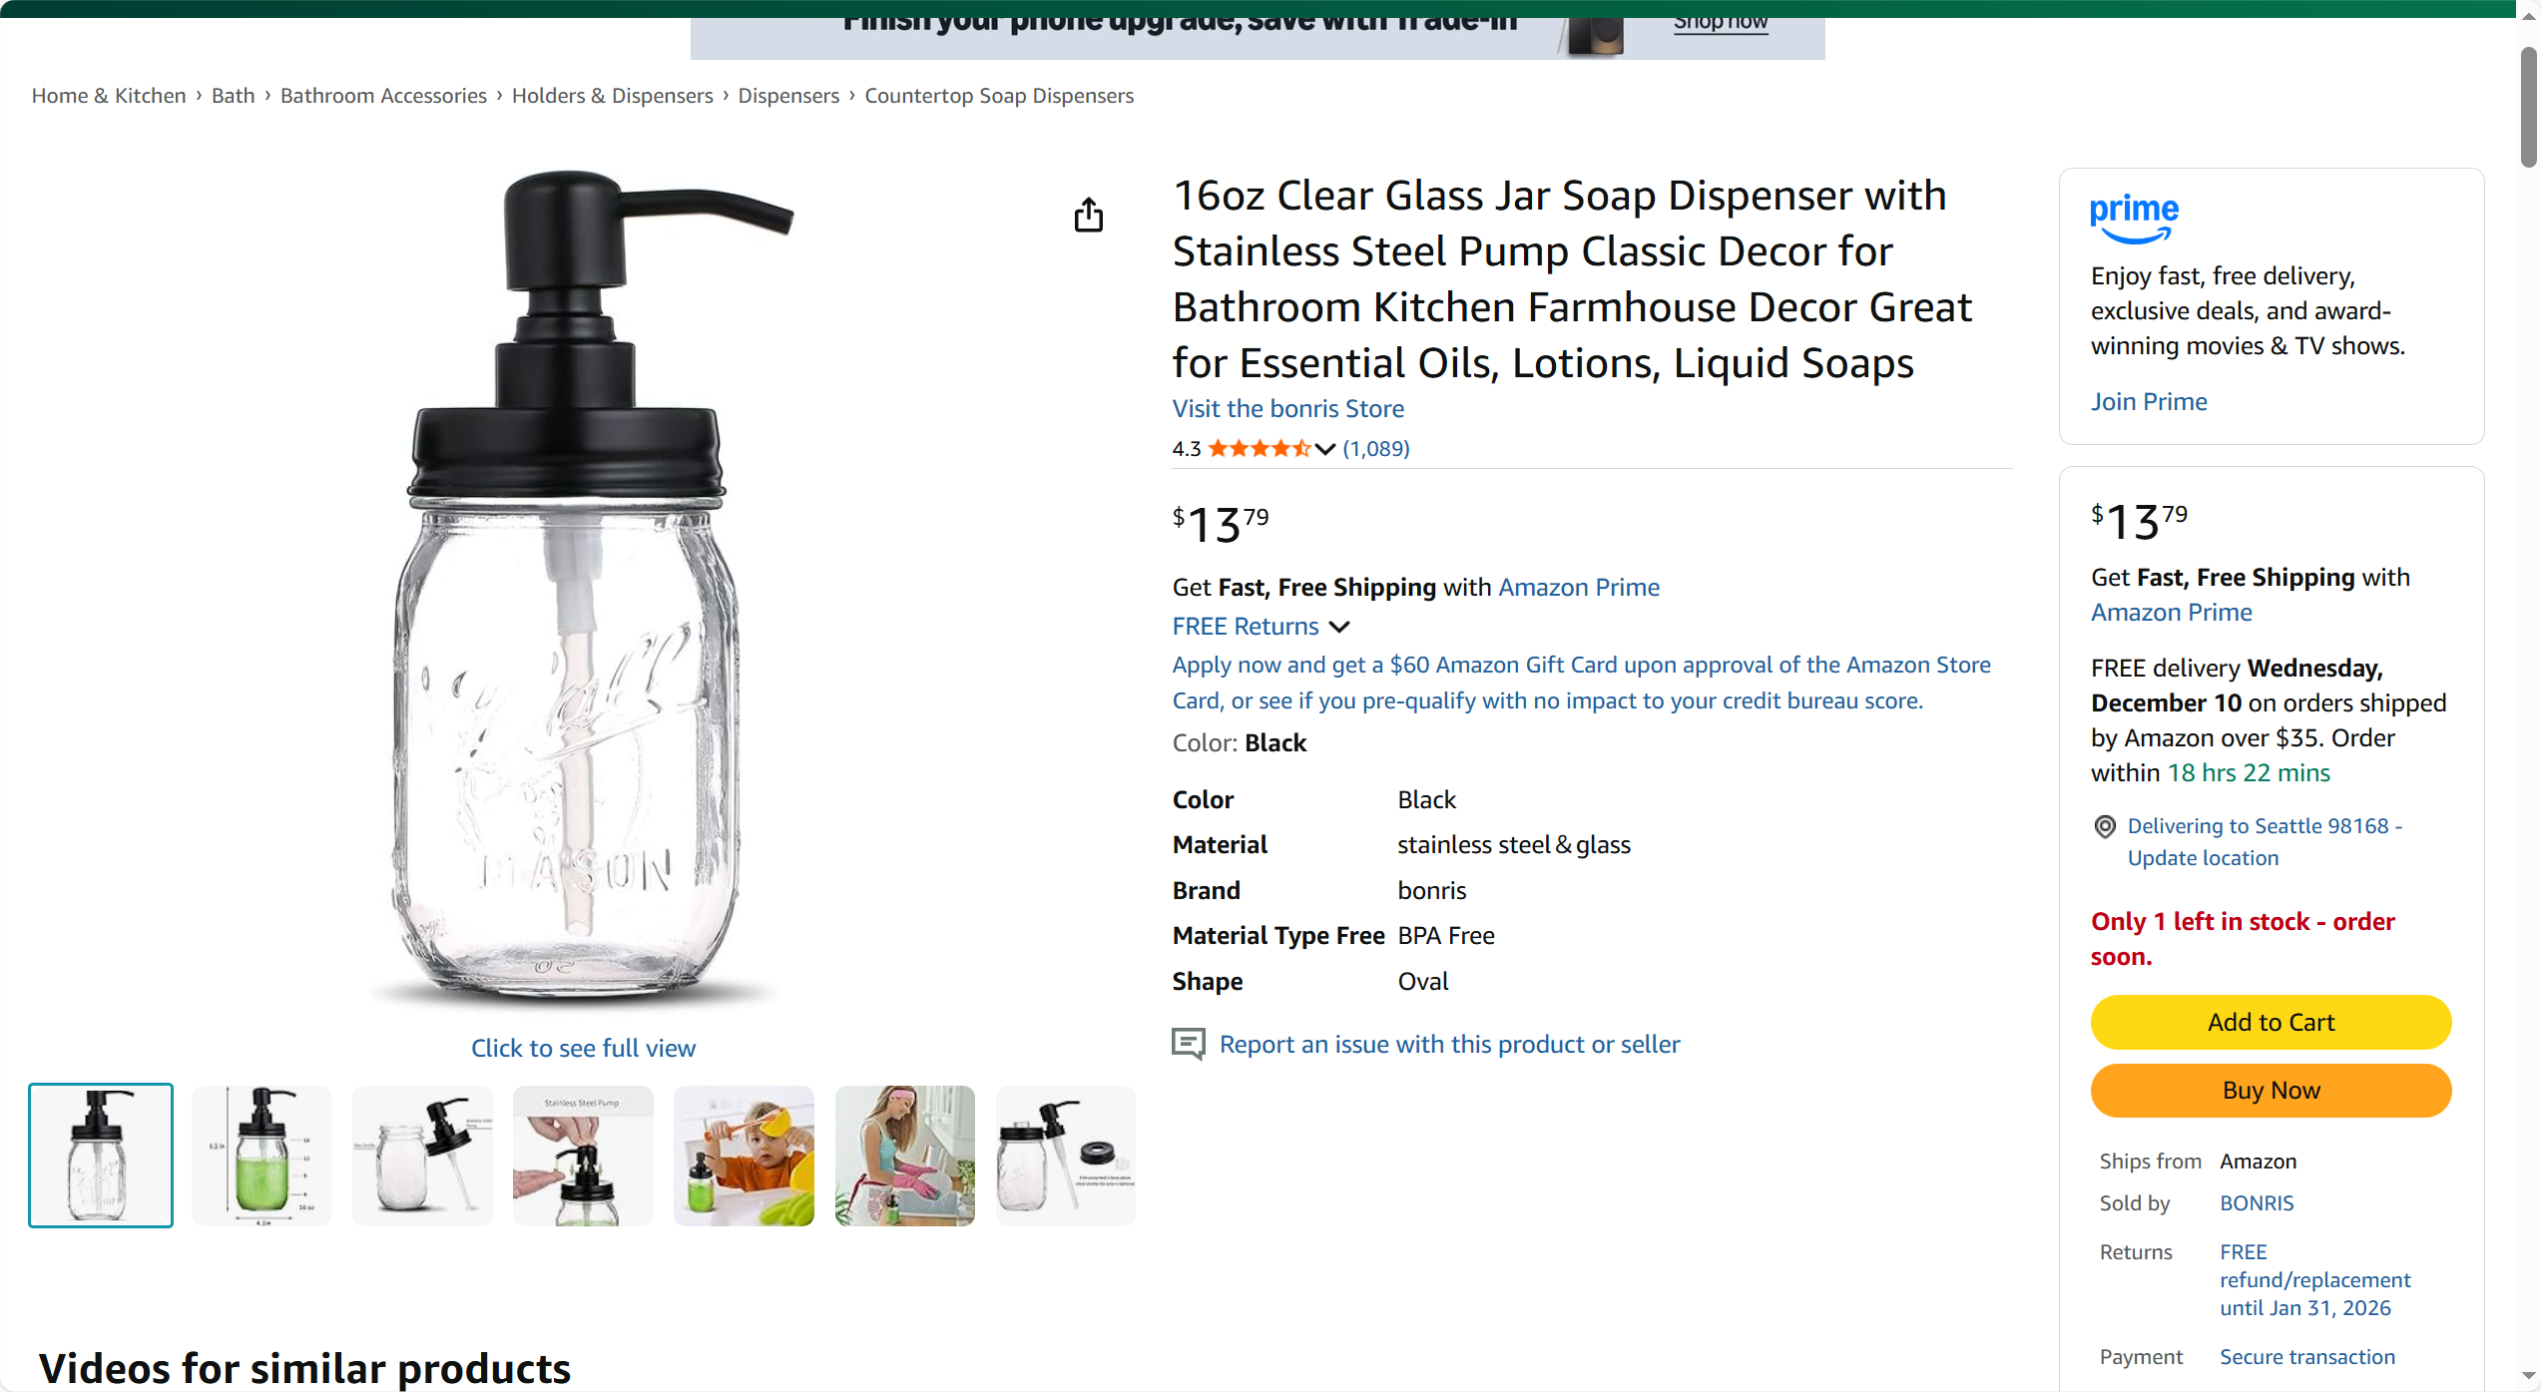Go to Countertop Soap Dispensers breadcrumb
This screenshot has height=1392, width=2541.
click(999, 96)
